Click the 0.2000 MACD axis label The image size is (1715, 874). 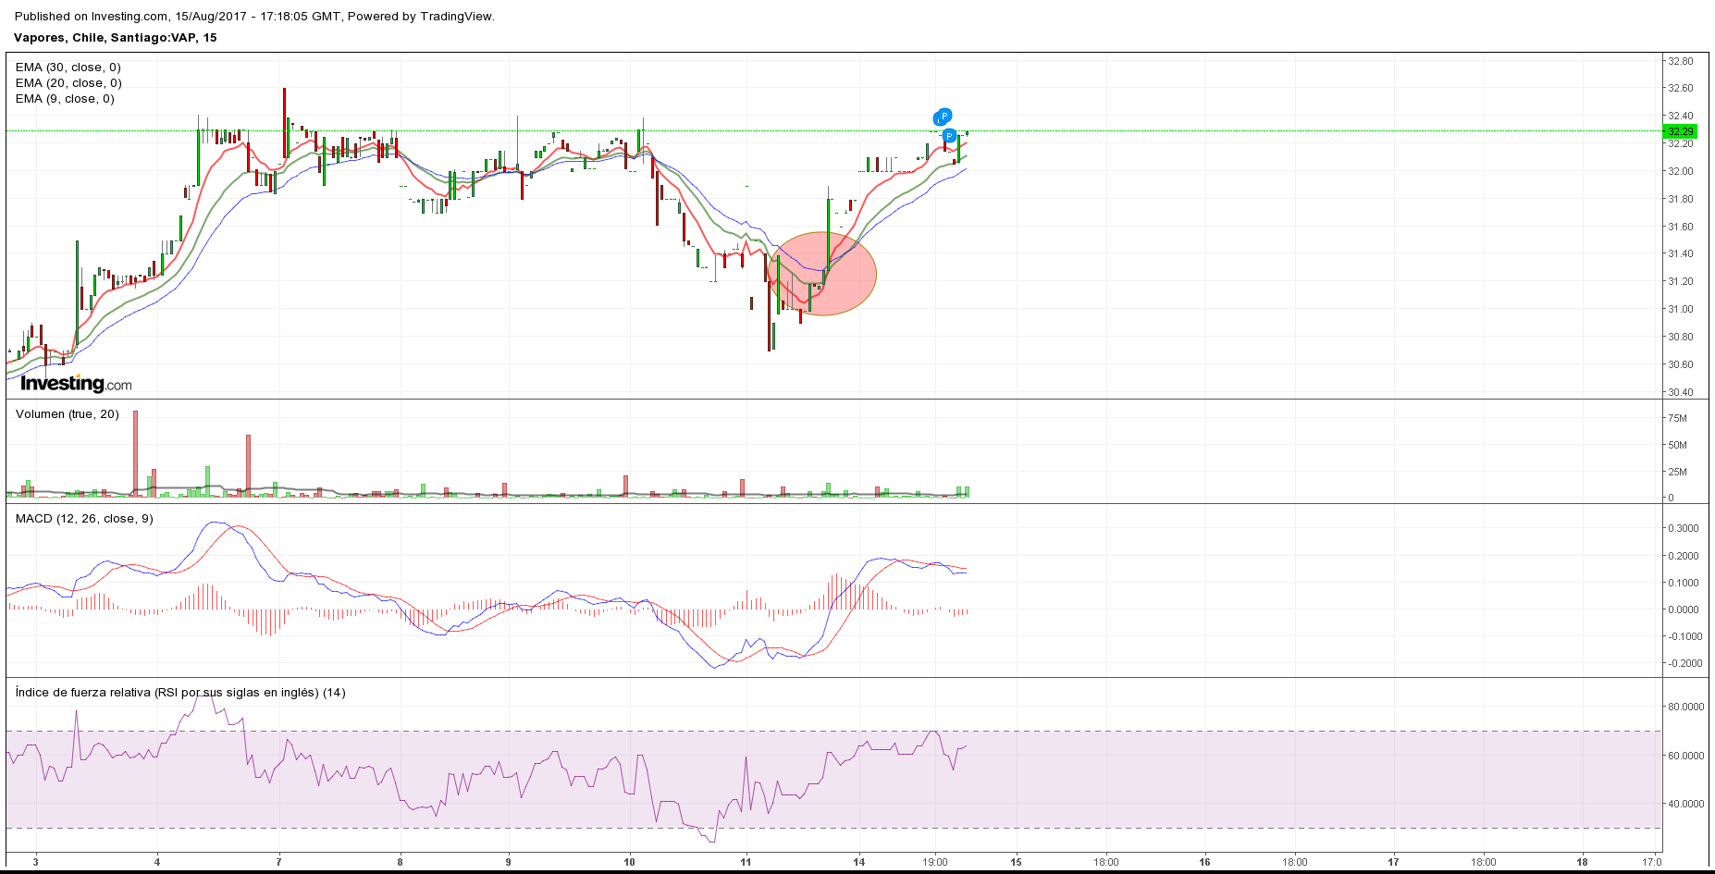(1684, 556)
